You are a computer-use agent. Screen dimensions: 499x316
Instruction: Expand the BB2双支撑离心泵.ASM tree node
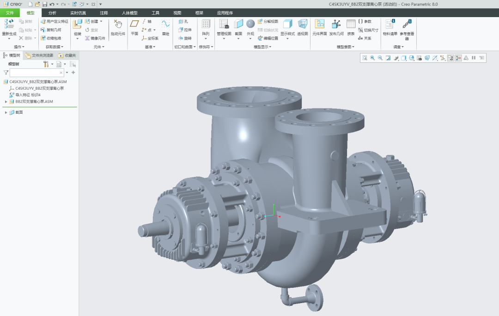point(6,101)
